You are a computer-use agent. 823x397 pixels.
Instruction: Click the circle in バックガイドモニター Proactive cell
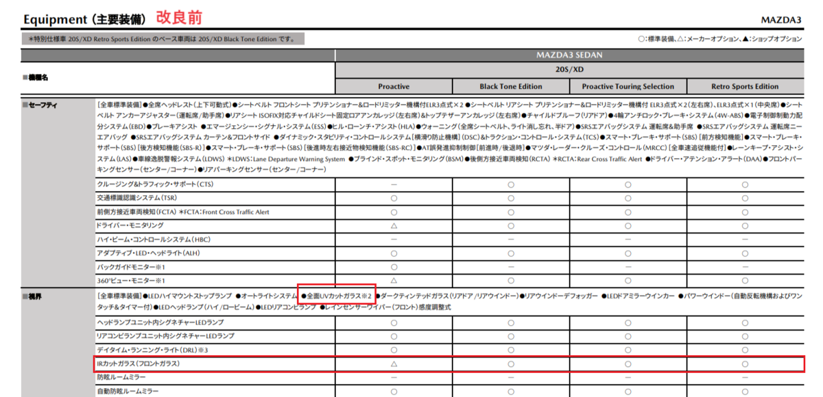point(394,267)
